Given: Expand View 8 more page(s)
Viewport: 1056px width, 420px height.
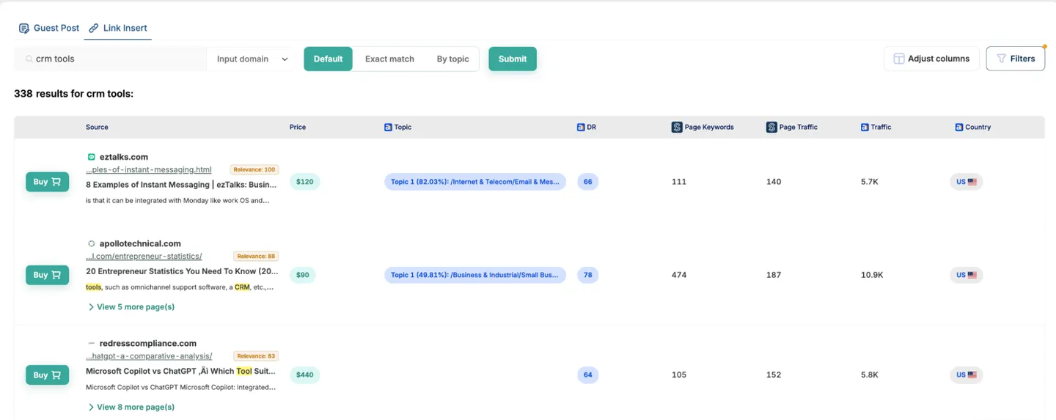Looking at the screenshot, I should point(131,407).
